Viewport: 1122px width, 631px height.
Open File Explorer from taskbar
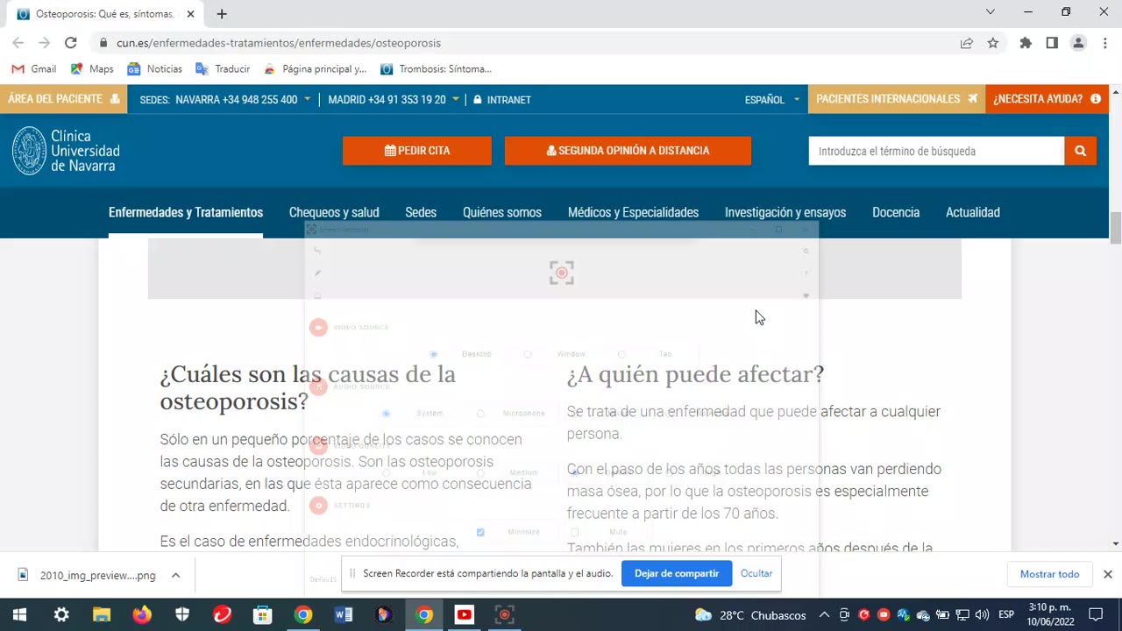point(102,615)
